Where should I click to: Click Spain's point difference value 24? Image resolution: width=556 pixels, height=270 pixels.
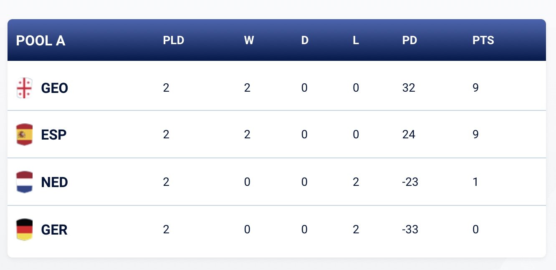tap(409, 135)
